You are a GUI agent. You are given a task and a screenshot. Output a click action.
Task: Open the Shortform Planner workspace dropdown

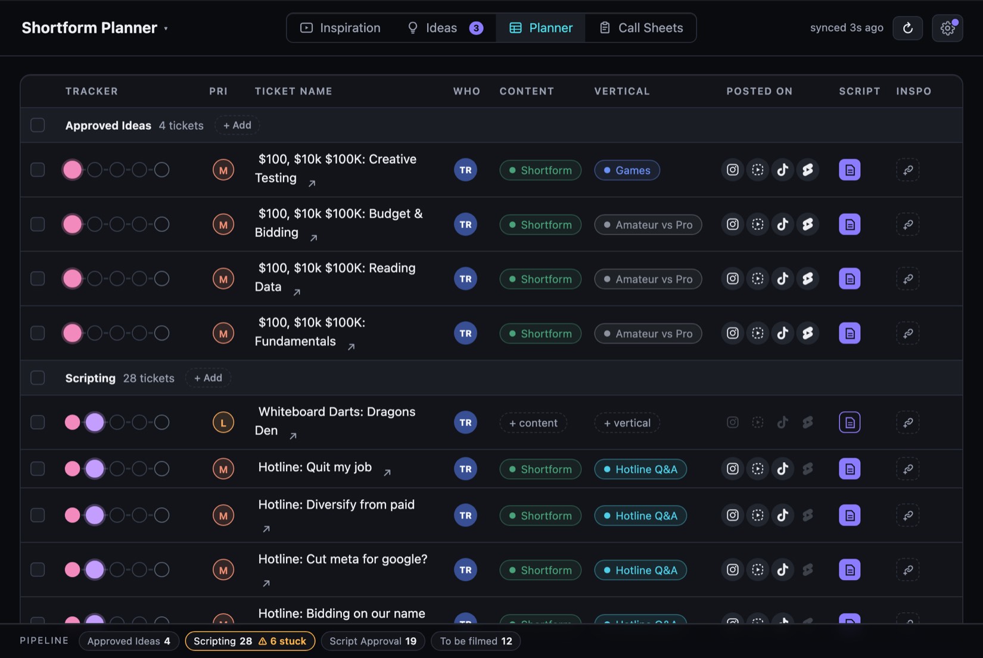(x=95, y=28)
